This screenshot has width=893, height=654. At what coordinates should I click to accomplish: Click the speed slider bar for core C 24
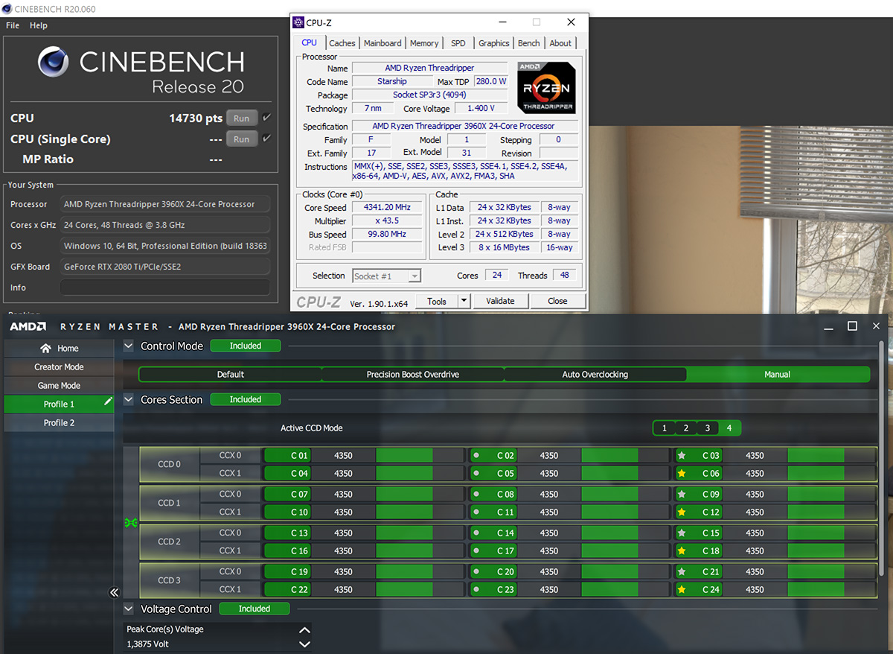tap(831, 589)
